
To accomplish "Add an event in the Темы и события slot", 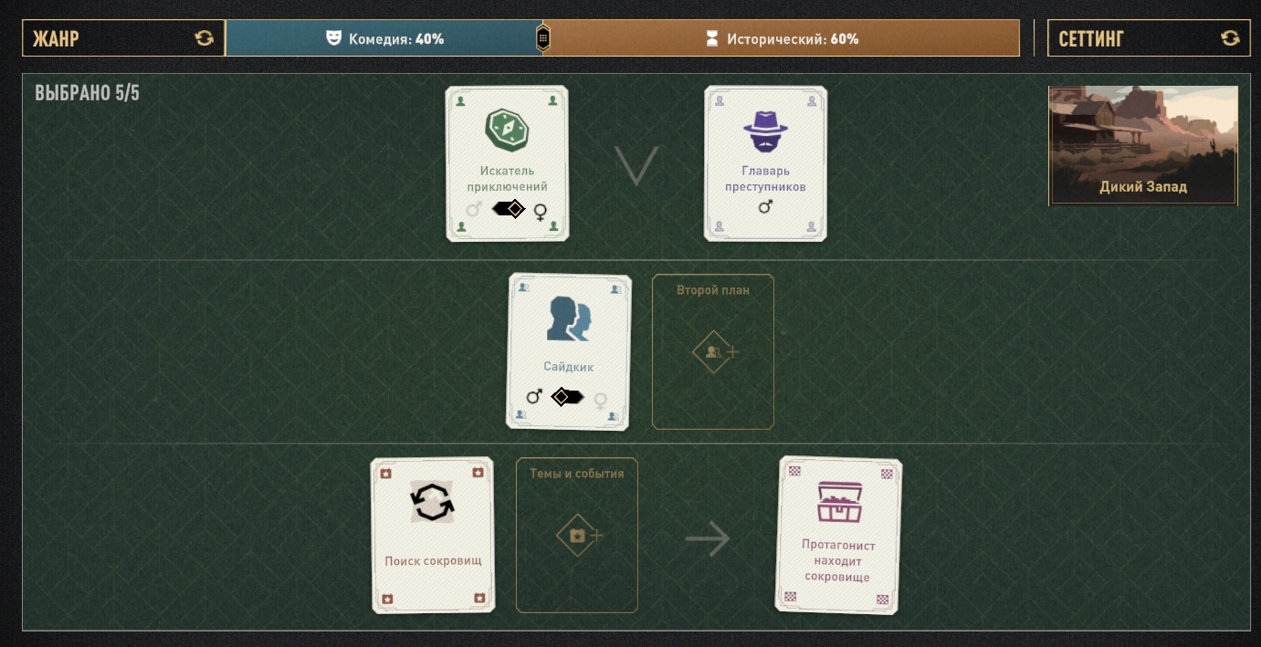I will click(577, 535).
